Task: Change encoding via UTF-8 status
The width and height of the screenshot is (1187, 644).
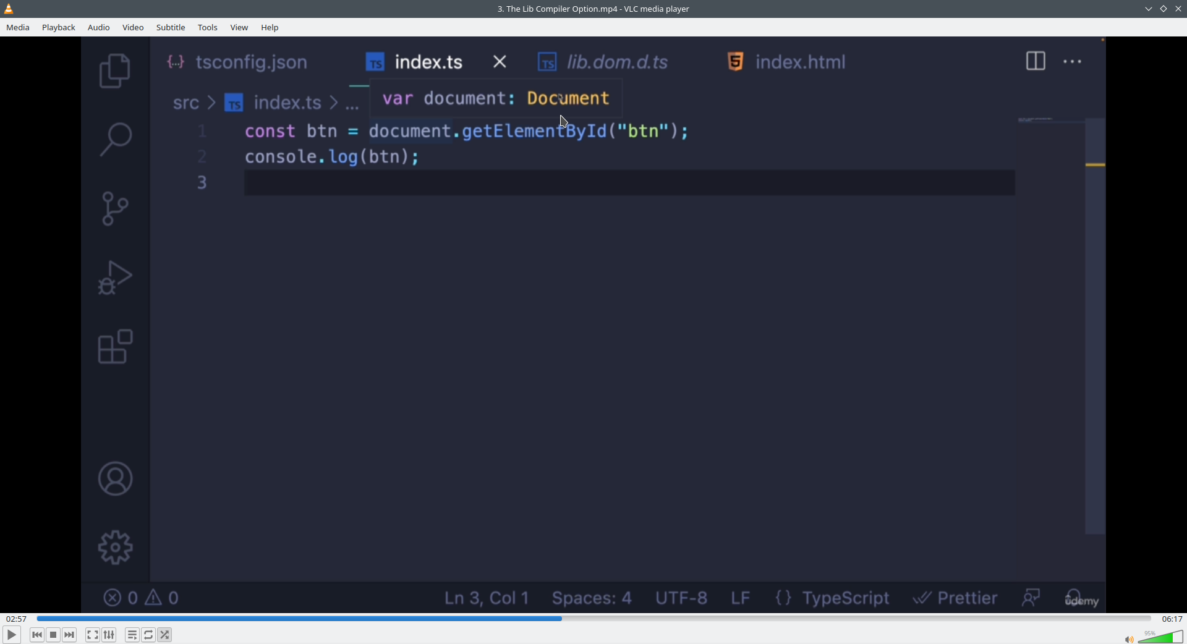Action: [681, 598]
